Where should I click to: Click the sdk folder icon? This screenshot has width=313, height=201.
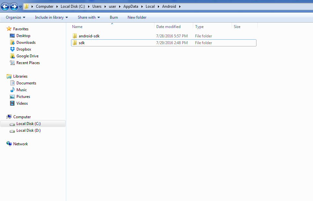coord(75,43)
